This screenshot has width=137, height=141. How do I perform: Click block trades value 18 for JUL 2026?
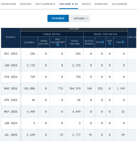point(90,135)
